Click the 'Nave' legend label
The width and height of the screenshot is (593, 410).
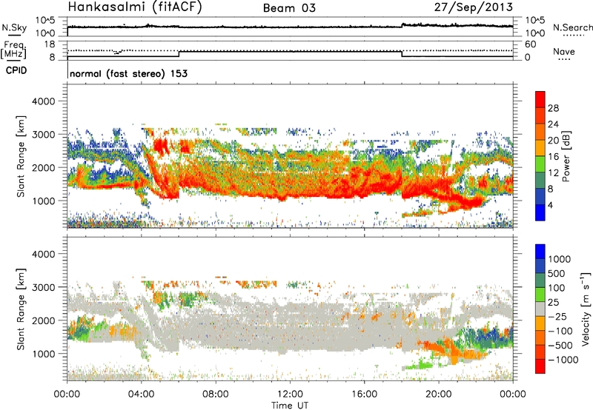pos(564,52)
